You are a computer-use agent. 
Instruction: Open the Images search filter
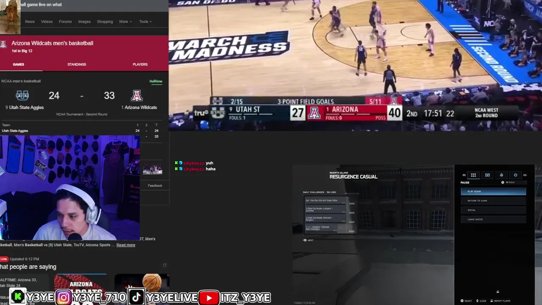click(84, 22)
